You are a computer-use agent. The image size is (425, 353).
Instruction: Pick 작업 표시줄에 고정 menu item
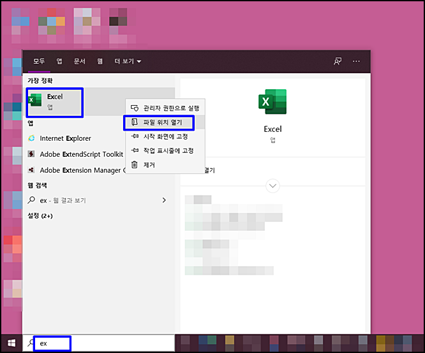pyautogui.click(x=165, y=150)
